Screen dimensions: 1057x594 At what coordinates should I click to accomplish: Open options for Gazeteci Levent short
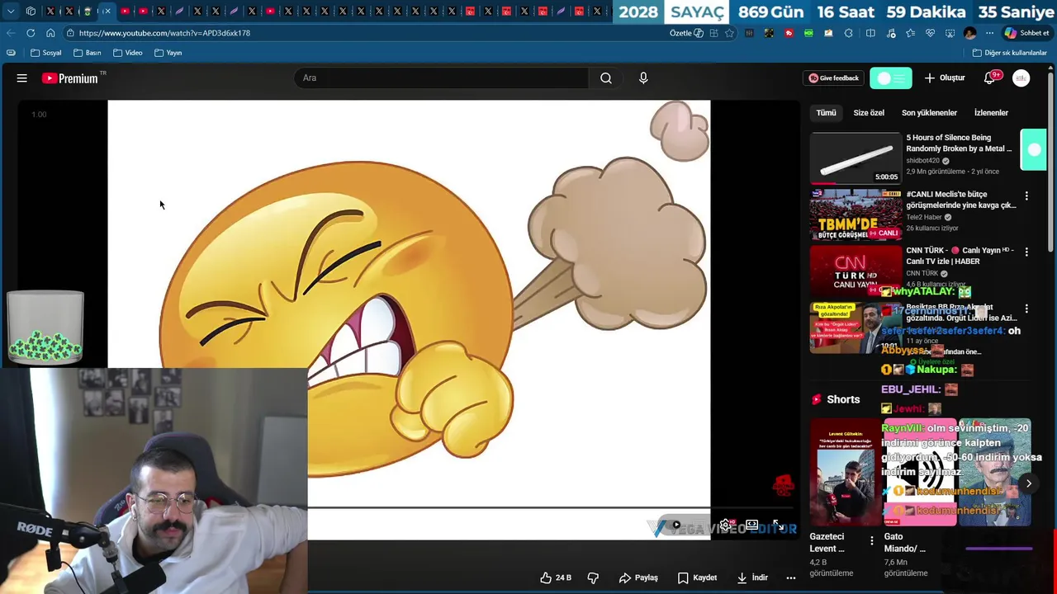(x=872, y=541)
